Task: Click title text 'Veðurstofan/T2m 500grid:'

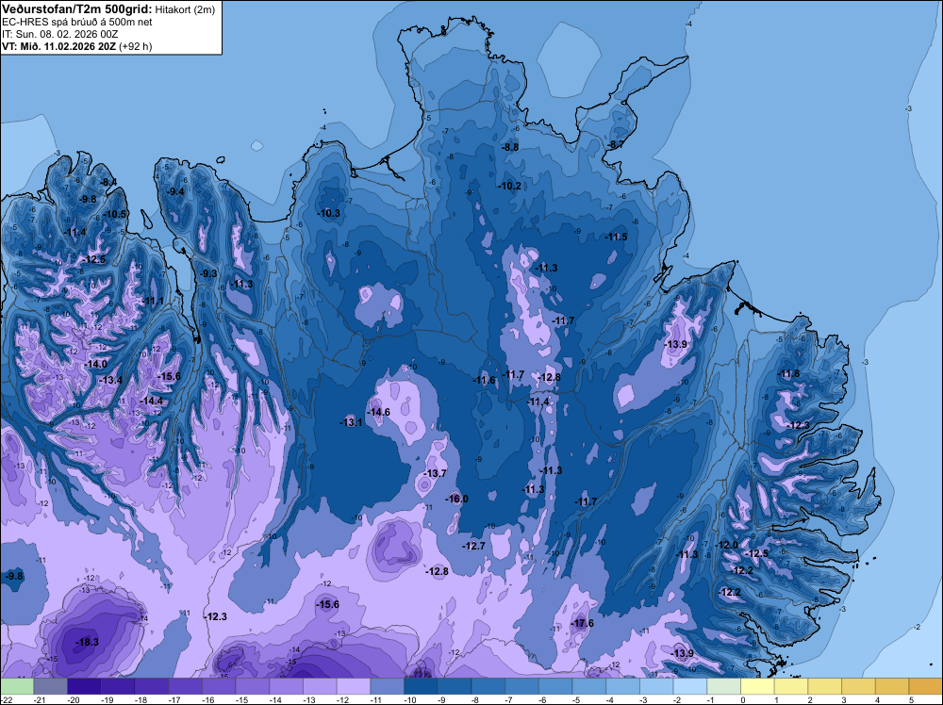Action: tap(77, 9)
